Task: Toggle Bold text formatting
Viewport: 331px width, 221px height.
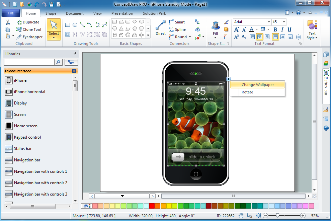Action: point(276,29)
